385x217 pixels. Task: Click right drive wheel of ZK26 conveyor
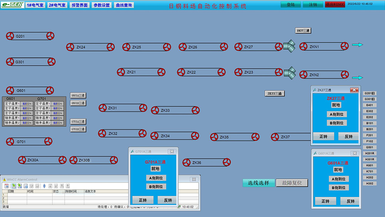point(224,47)
